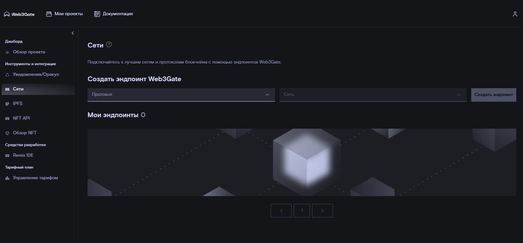Image resolution: width=523 pixels, height=243 pixels.
Task: Open the Протокол dropdown
Action: (181, 95)
